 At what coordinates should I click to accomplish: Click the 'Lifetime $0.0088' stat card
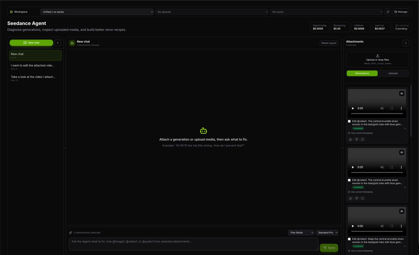pos(361,27)
